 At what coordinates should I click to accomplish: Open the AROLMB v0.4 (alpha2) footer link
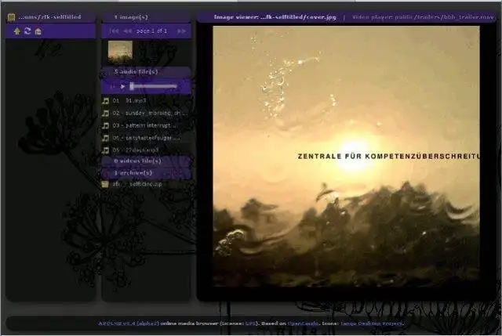point(129,323)
